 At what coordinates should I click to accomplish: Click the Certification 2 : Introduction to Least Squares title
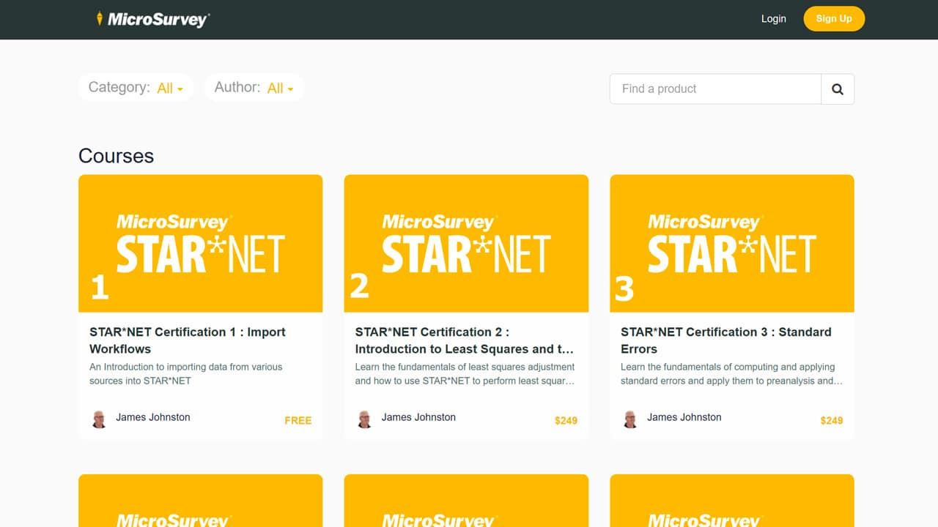click(464, 340)
